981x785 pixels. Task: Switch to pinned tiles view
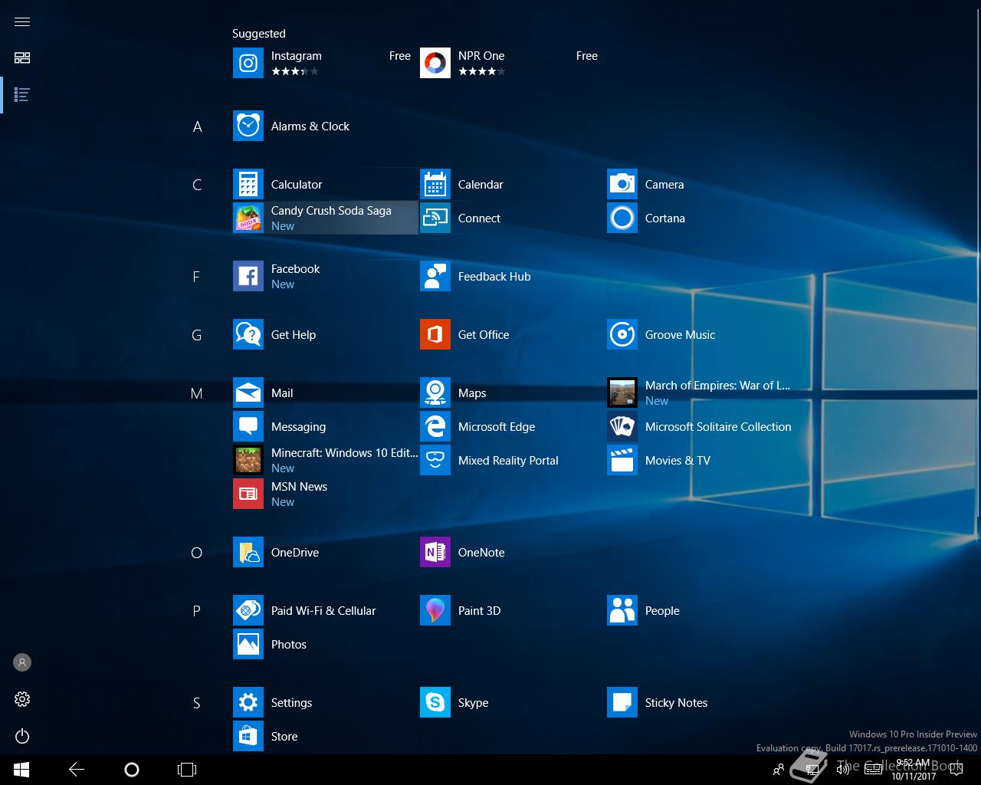click(x=22, y=58)
